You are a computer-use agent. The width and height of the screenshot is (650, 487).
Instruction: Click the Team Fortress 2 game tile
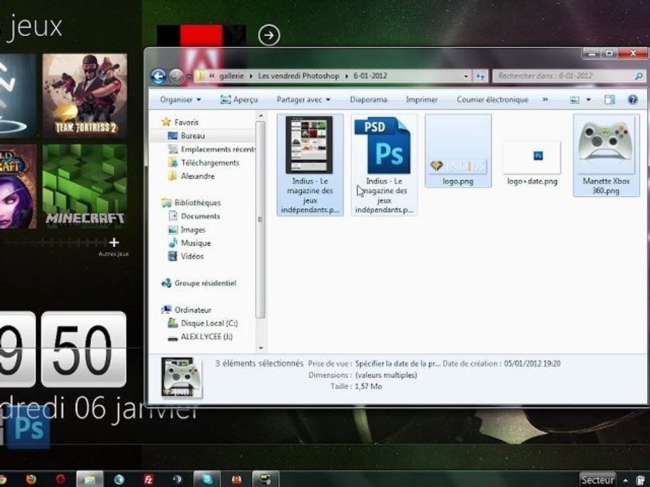pyautogui.click(x=85, y=95)
